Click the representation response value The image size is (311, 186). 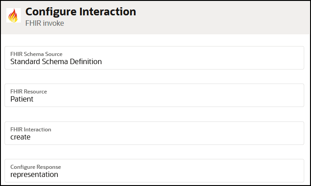34,174
